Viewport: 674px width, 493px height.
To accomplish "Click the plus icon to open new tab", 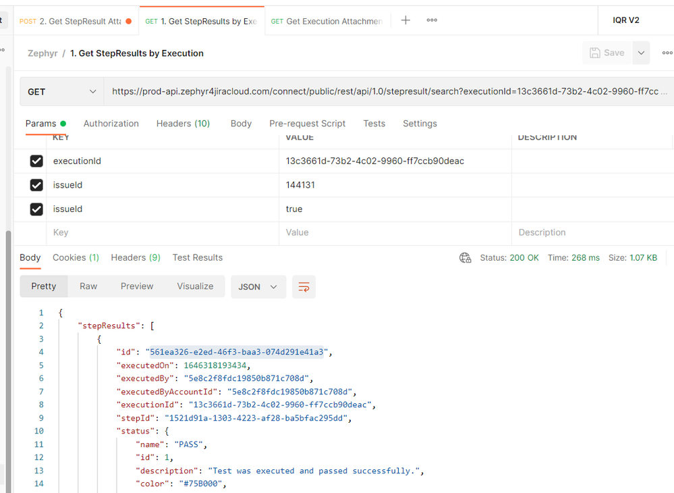I will click(405, 20).
